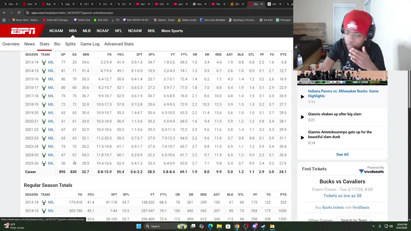Screen dimensions: 411x231
Task: Click the Career PTS value 24.1
Action: 283,172
